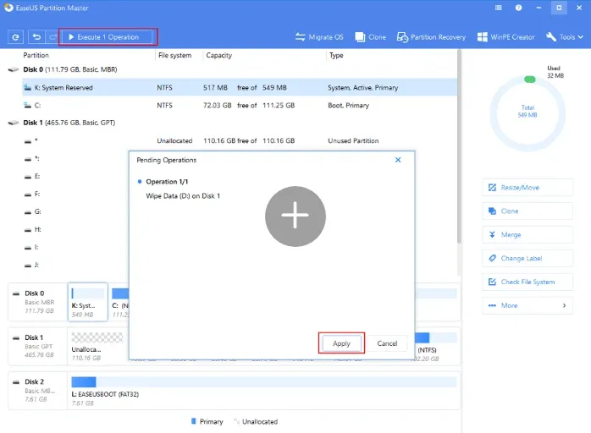The image size is (591, 433).
Task: Collapse the Disk 0 tree group
Action: click(11, 70)
